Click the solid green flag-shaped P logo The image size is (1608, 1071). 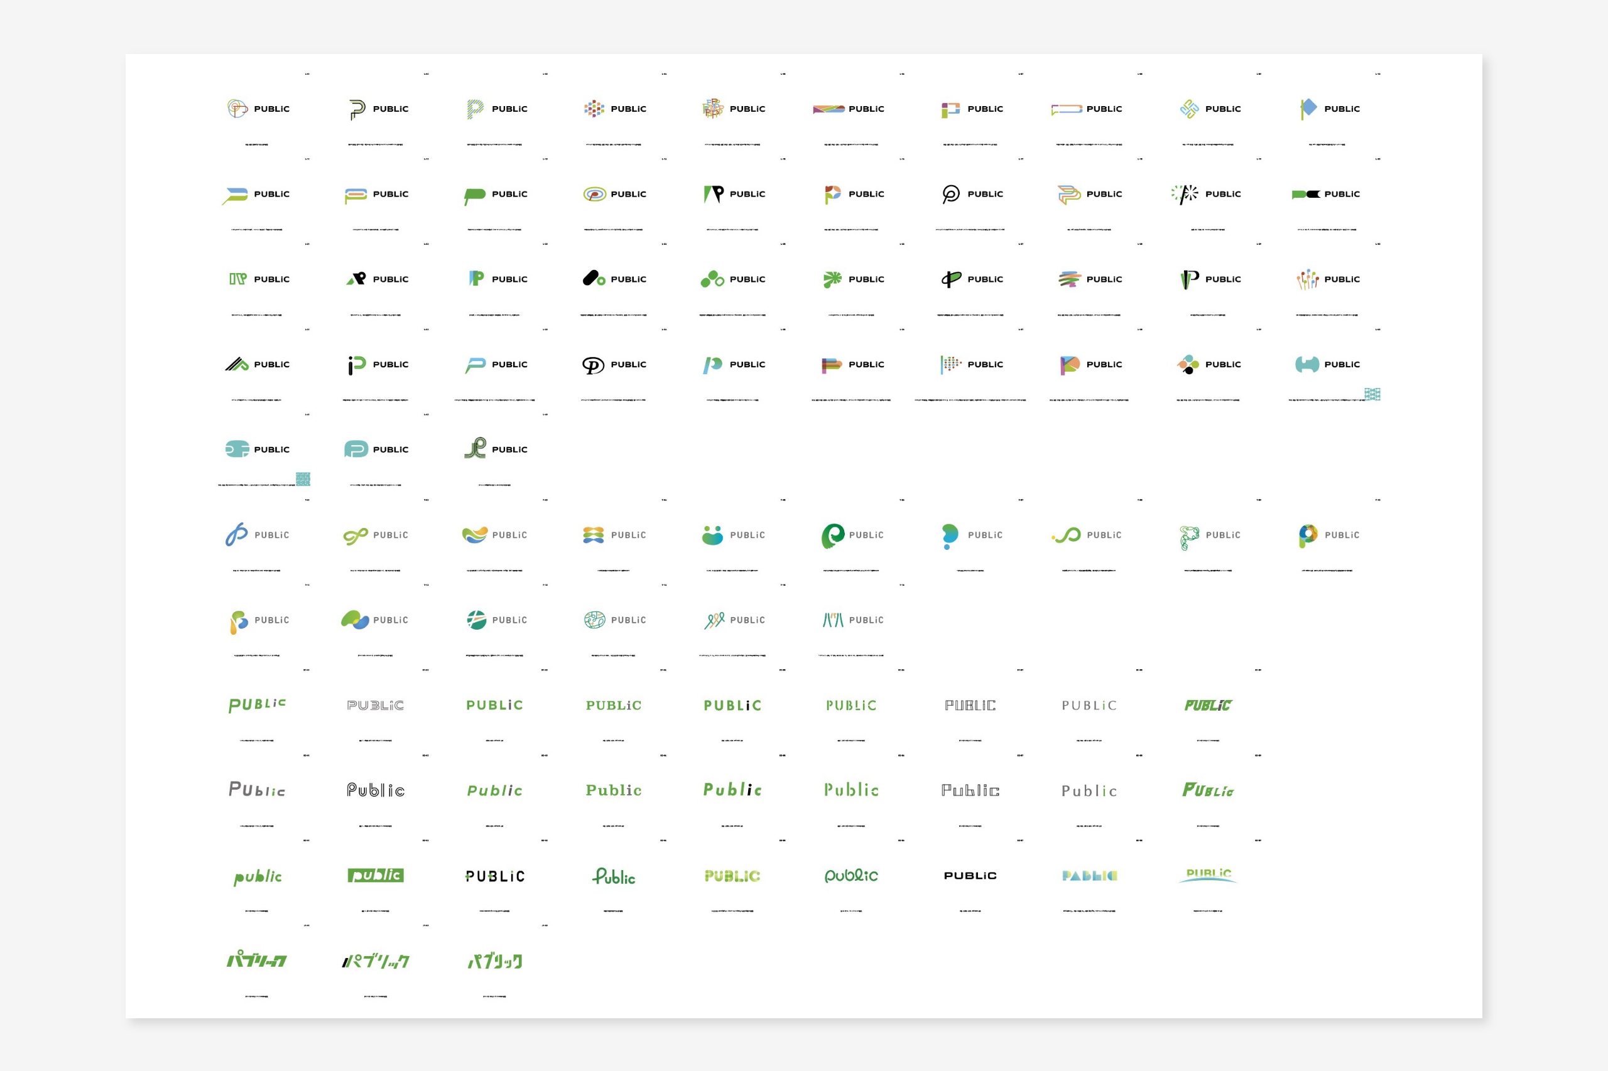(x=474, y=195)
